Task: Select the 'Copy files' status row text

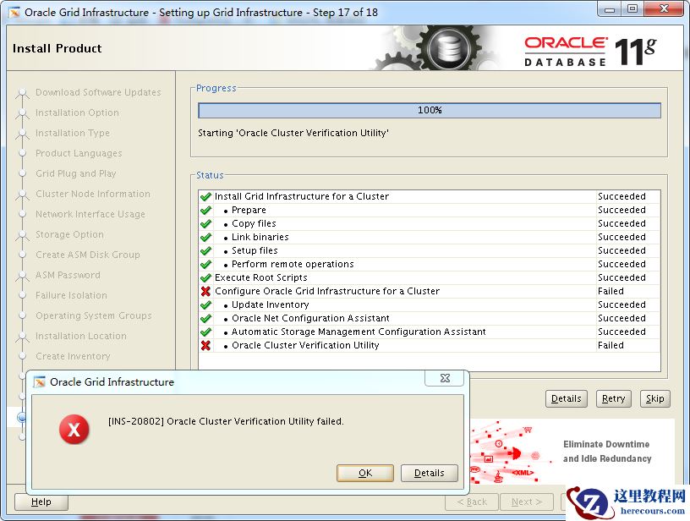Action: point(254,224)
